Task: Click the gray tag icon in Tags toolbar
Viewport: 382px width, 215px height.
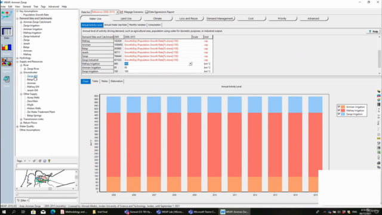Action: coord(40,161)
